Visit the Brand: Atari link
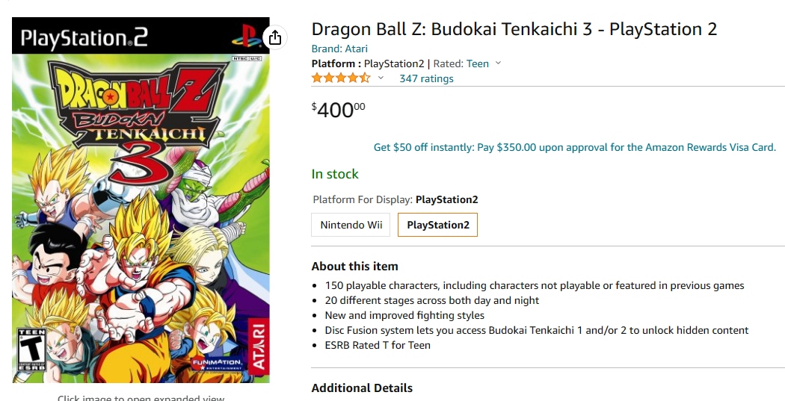 pos(339,49)
